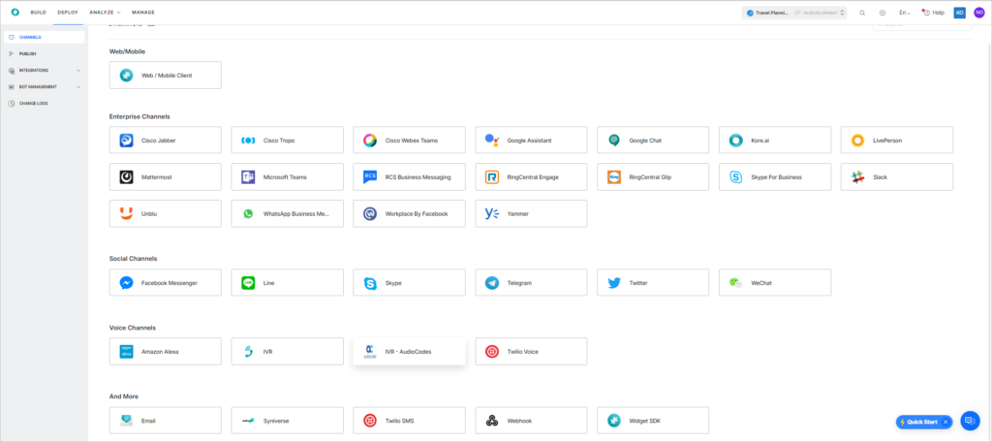
Task: Click the Quick Start button
Action: point(919,422)
